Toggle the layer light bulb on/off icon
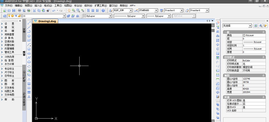Screen dimensions: 269x122 [9, 16]
